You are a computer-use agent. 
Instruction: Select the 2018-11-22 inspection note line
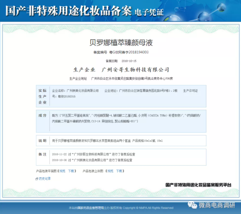[93, 154]
